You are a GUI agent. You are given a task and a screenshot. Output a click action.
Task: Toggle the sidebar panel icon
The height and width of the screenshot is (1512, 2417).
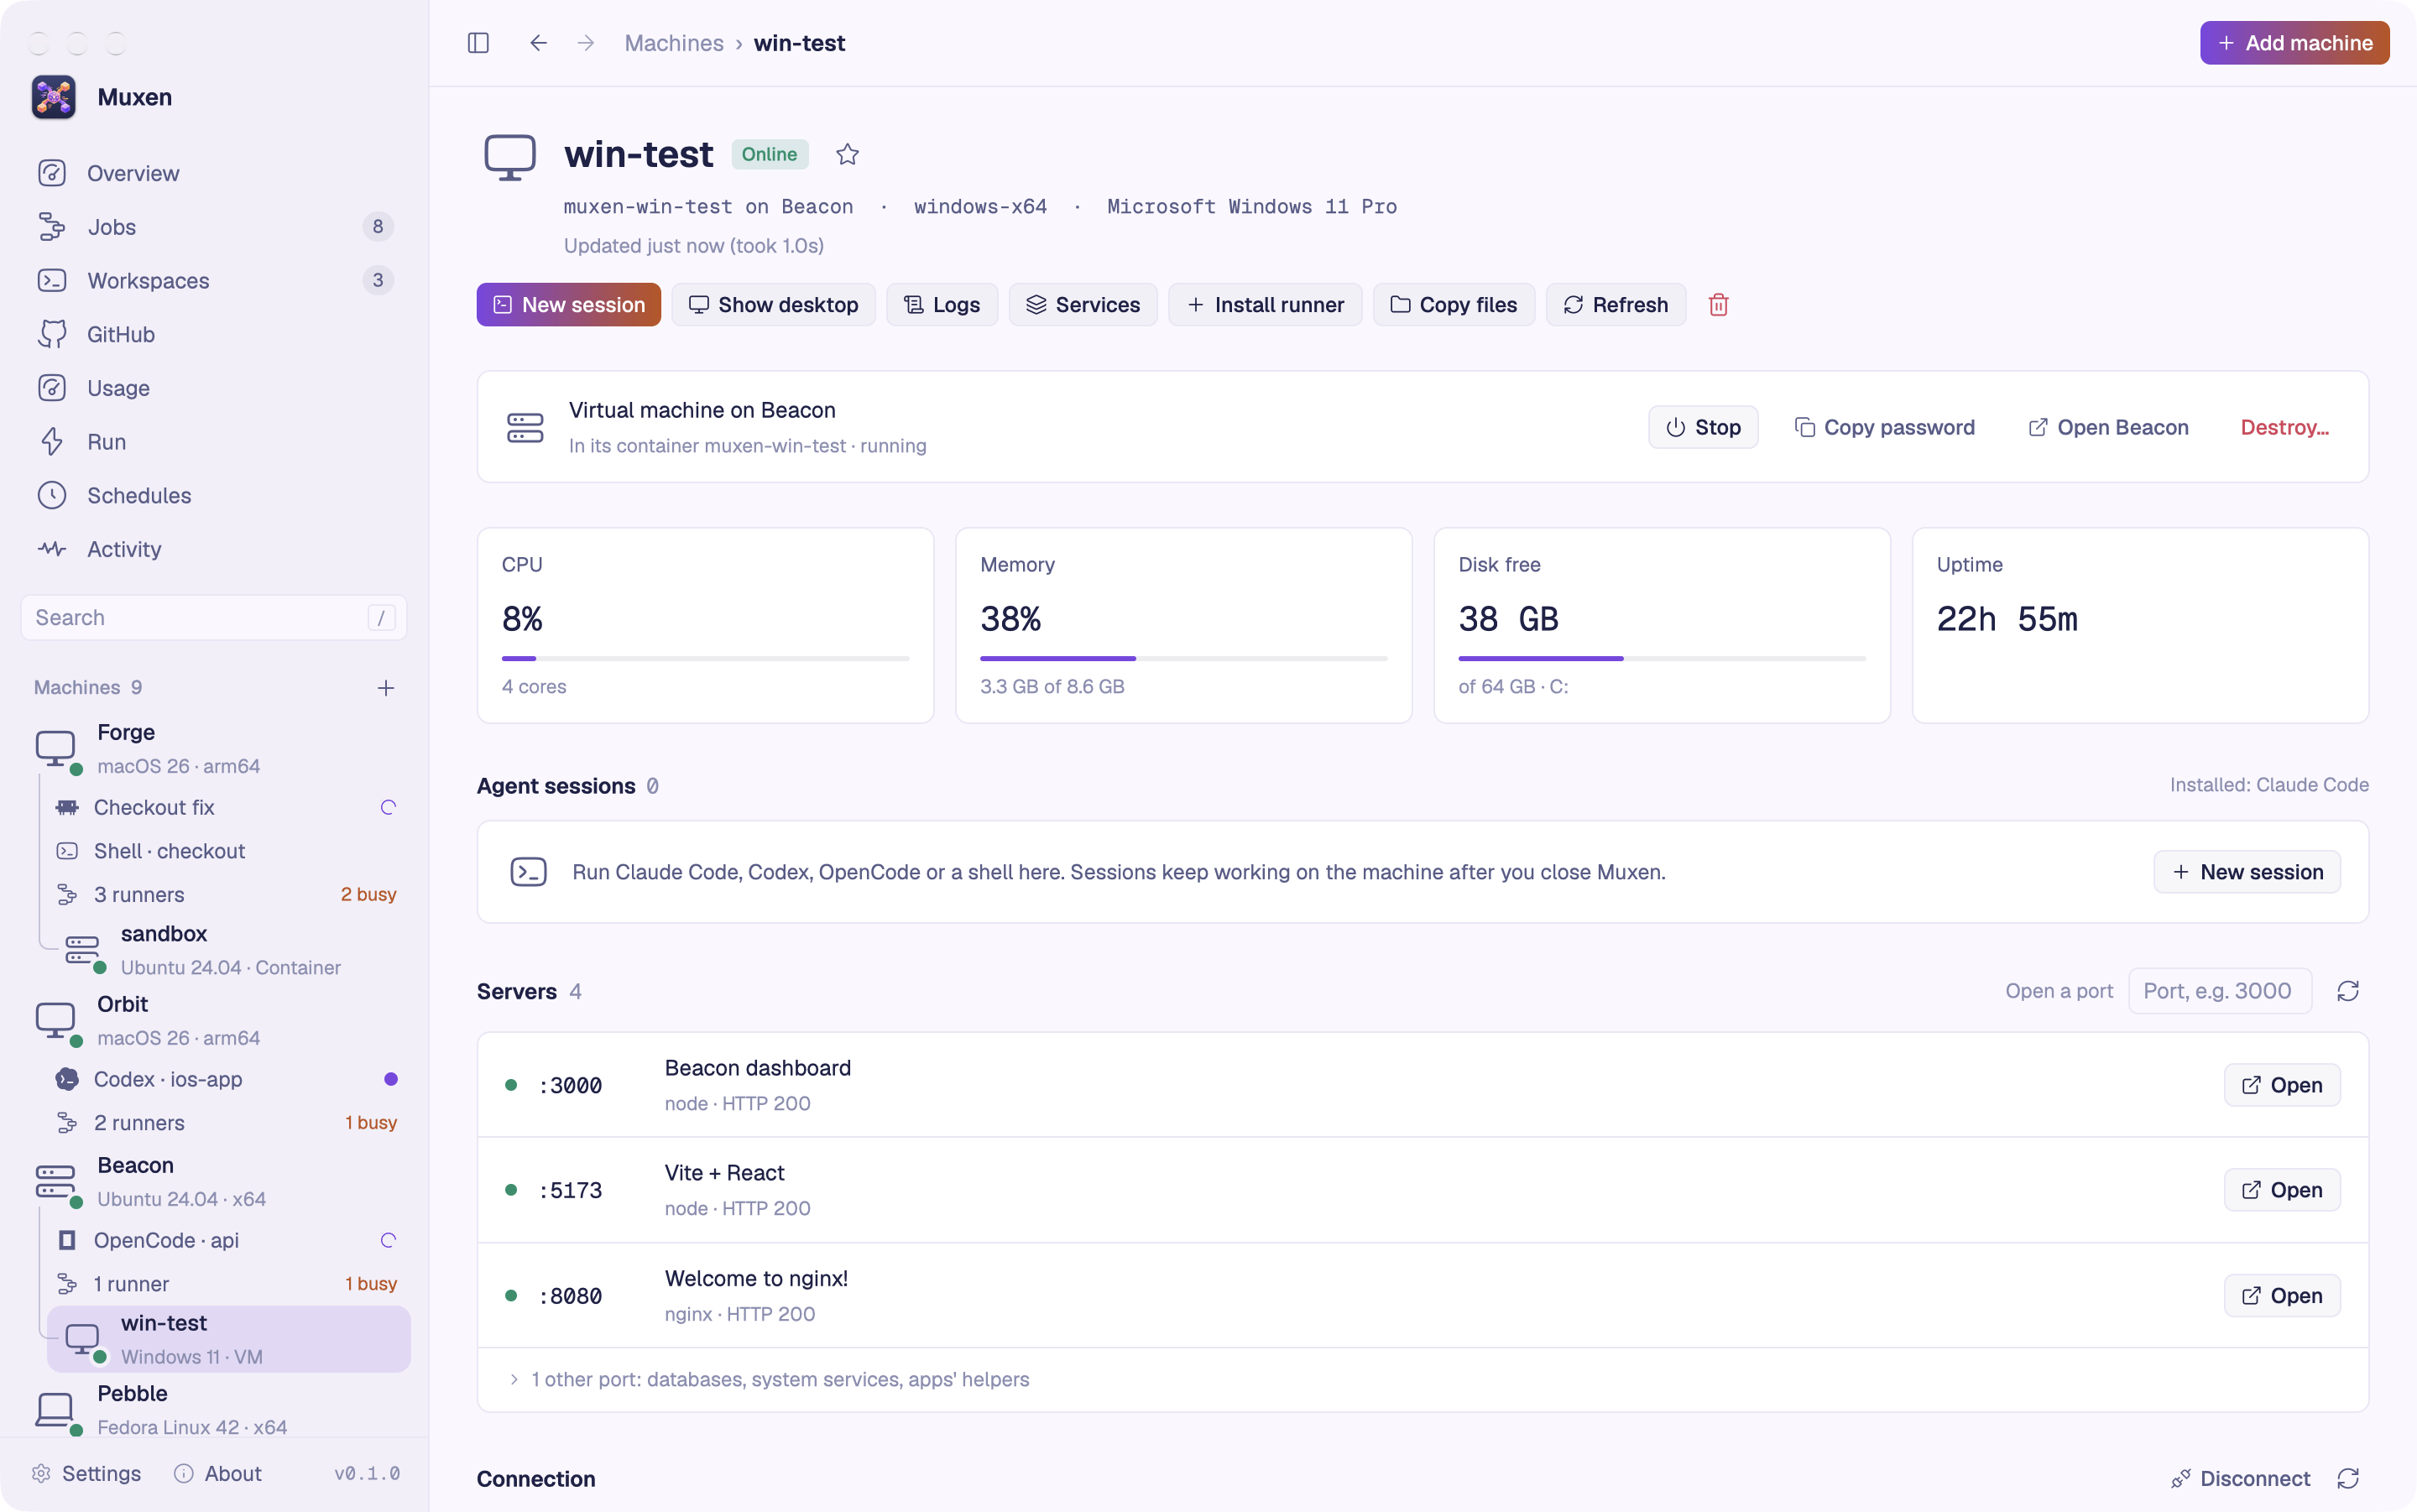[478, 43]
